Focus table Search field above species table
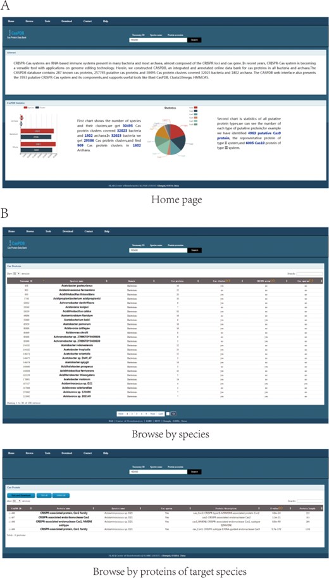Image resolution: width=329 pixels, height=578 pixels. pyautogui.click(x=309, y=274)
